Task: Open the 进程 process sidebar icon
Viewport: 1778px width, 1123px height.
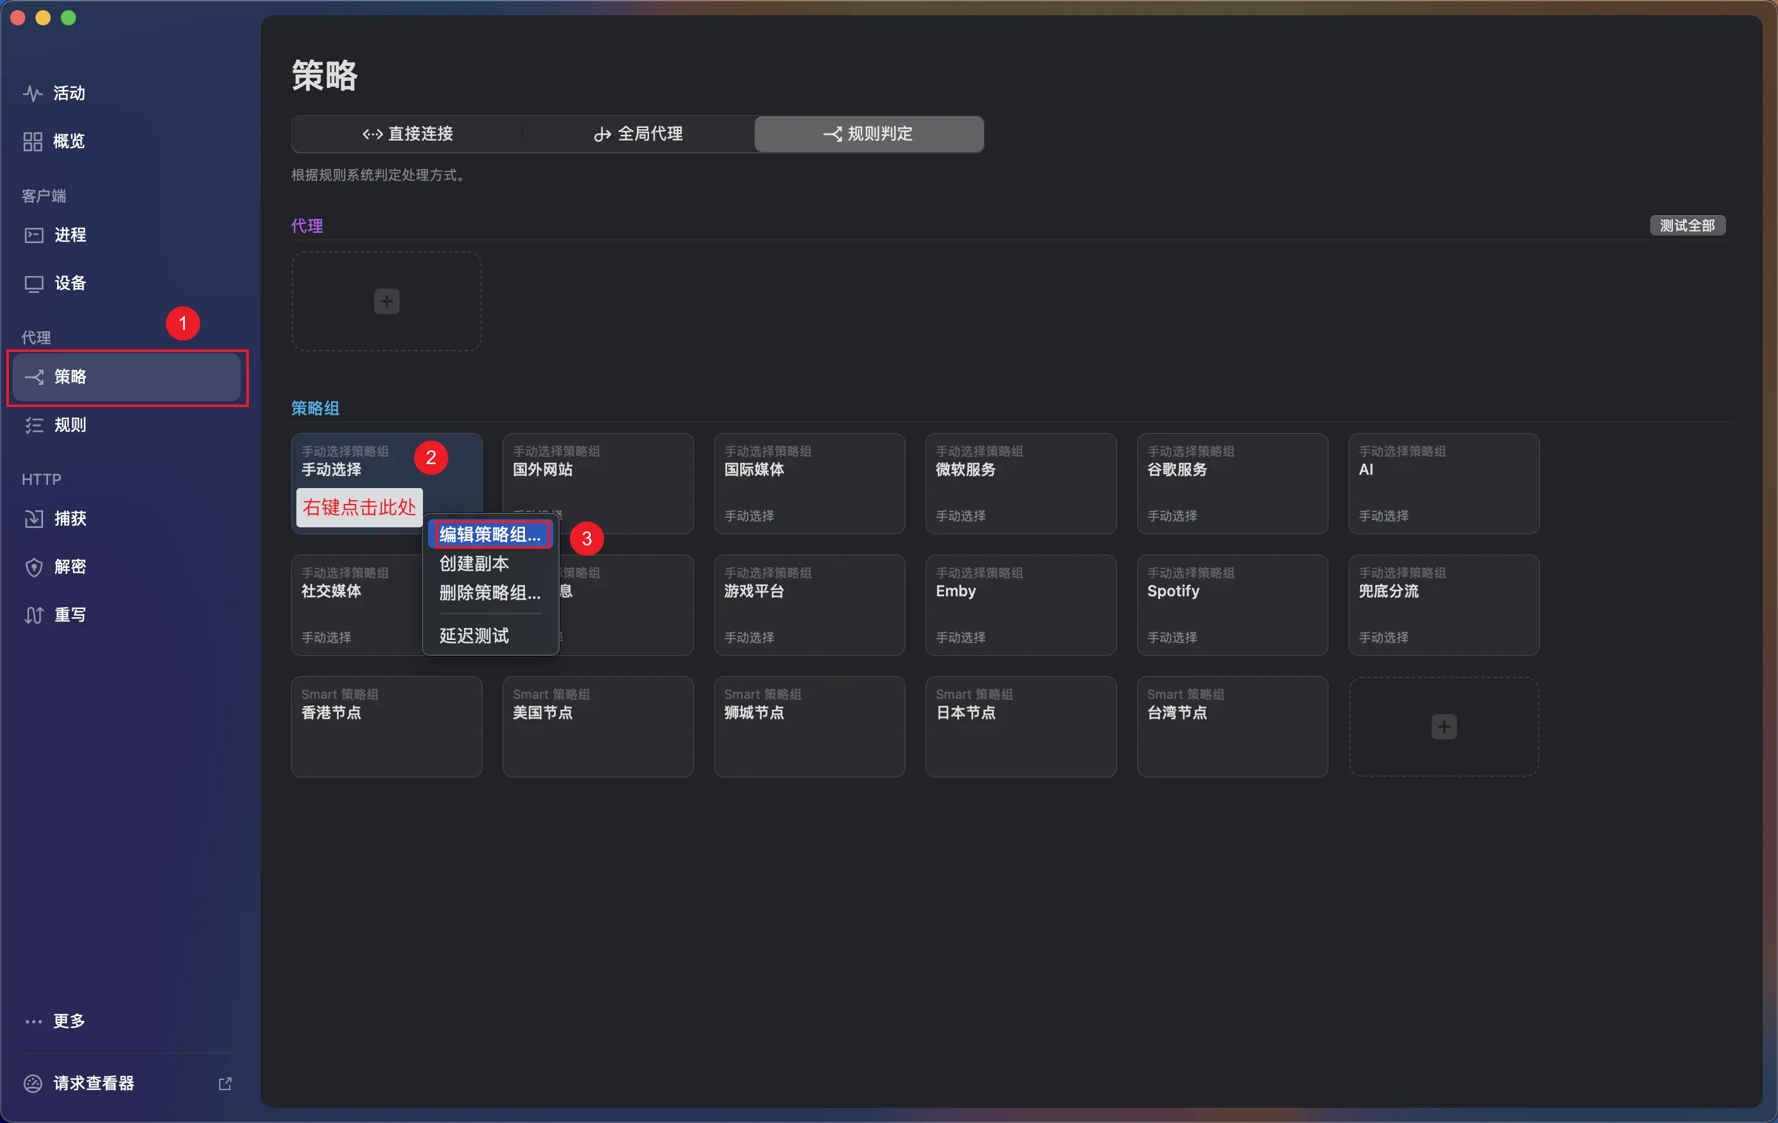Action: tap(34, 235)
